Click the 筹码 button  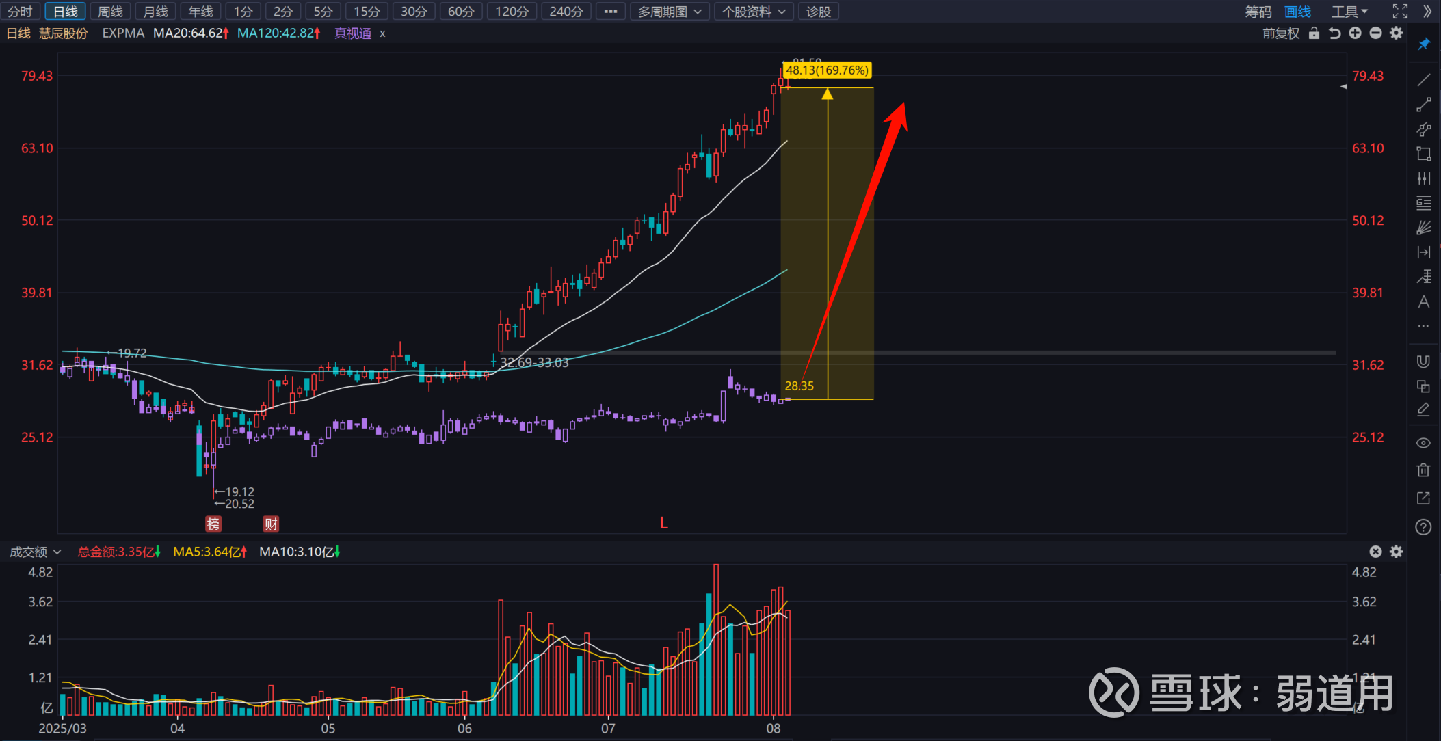[1258, 12]
